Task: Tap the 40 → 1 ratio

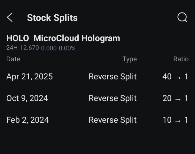Action: [175, 77]
